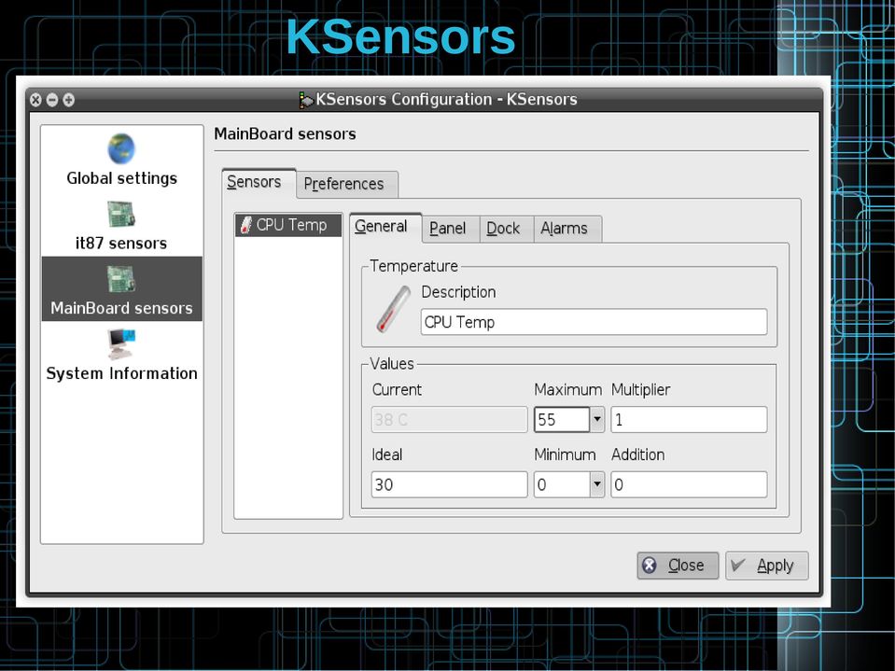This screenshot has width=895, height=671.
Task: Switch to the Preferences tab
Action: pyautogui.click(x=347, y=184)
